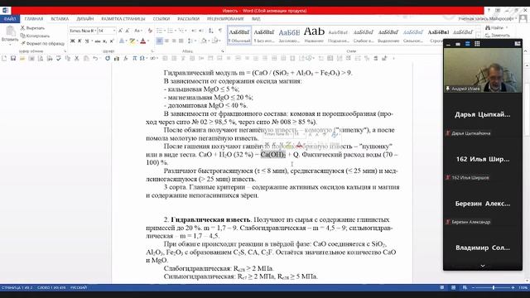
Task: Set paragraph alignment to justify
Action: pyautogui.click(x=181, y=41)
